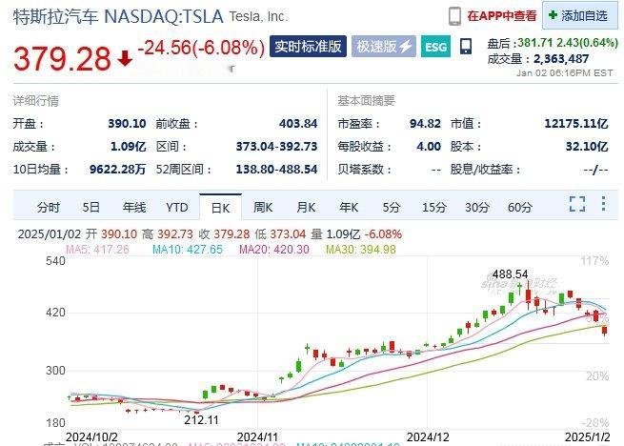Click the 市盈率 value 94.82
624x446 pixels.
pyautogui.click(x=425, y=124)
